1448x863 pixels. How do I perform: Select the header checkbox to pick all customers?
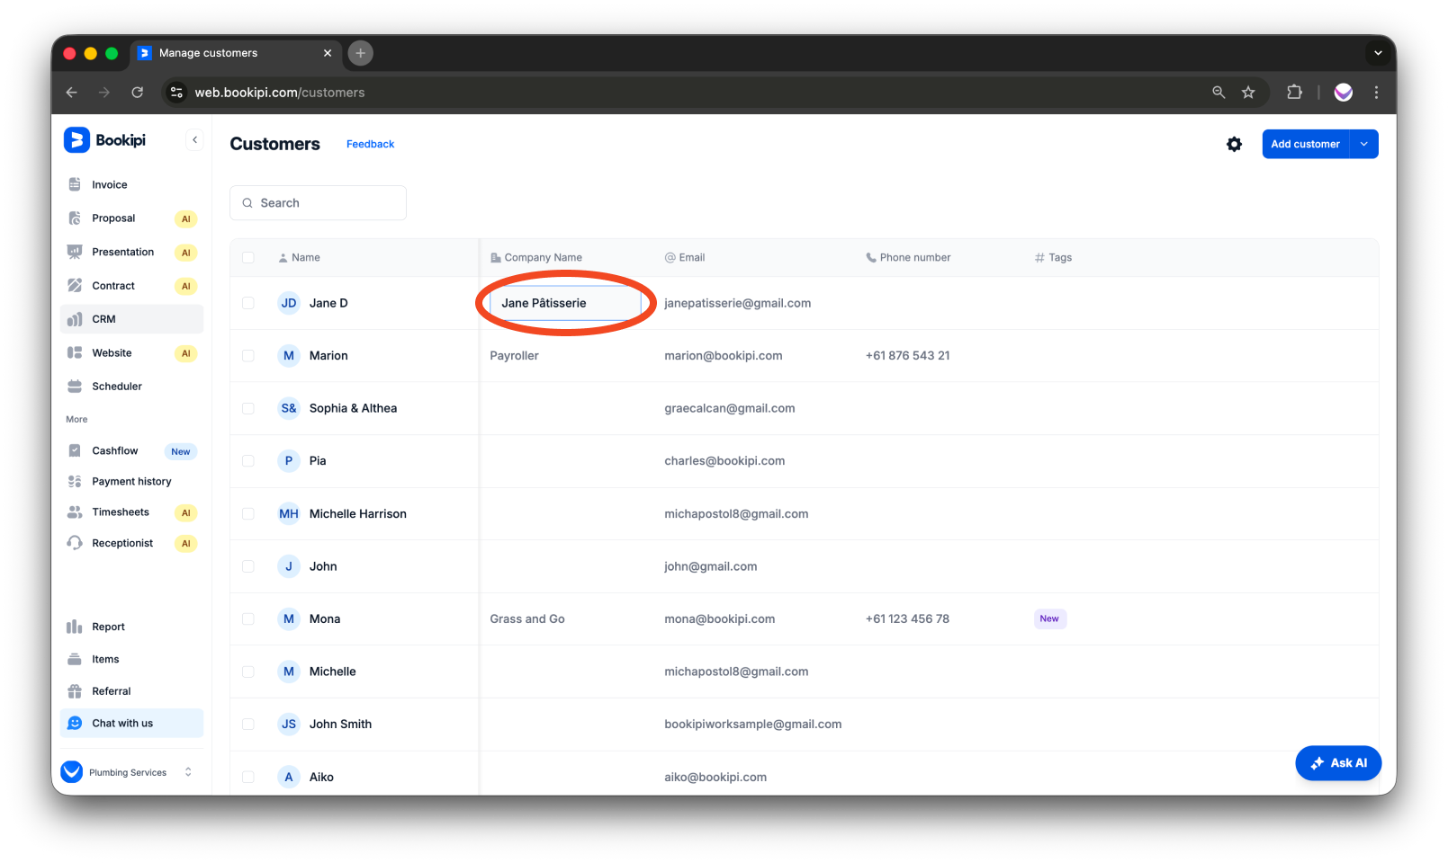click(x=248, y=257)
